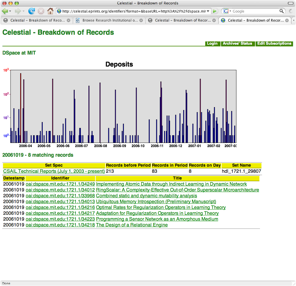The width and height of the screenshot is (296, 286).
Task: Click the search magnifier icon
Action: coord(281,11)
